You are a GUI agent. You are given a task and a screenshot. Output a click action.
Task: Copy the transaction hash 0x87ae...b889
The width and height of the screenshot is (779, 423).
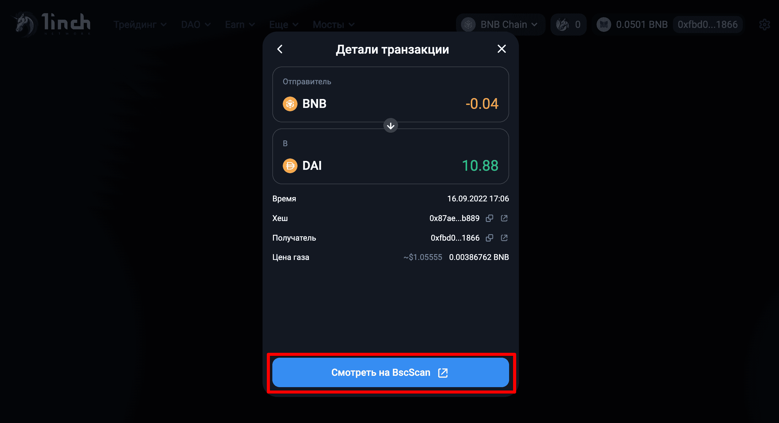(489, 218)
